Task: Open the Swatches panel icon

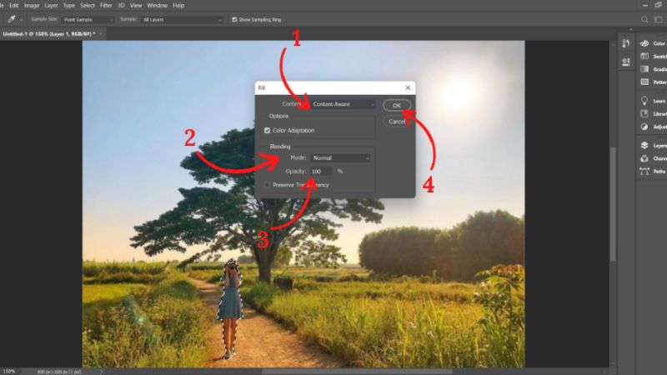Action: (644, 56)
